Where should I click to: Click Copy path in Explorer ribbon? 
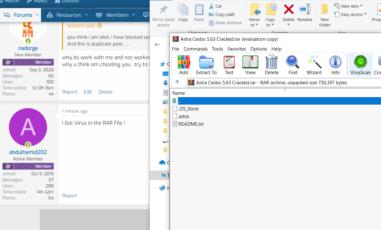click(221, 15)
